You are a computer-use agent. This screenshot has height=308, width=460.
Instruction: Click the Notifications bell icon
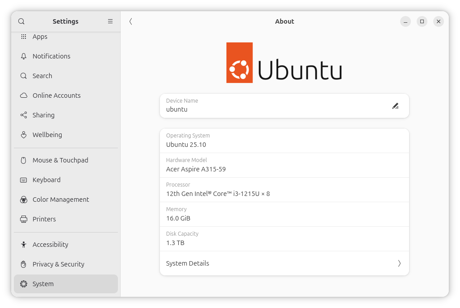24,56
